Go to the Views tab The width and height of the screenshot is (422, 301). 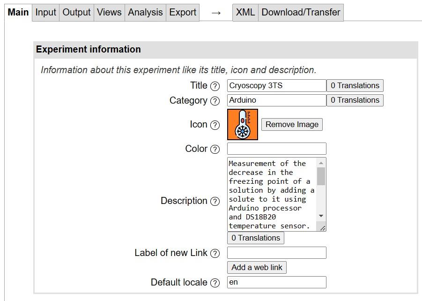[x=109, y=13]
